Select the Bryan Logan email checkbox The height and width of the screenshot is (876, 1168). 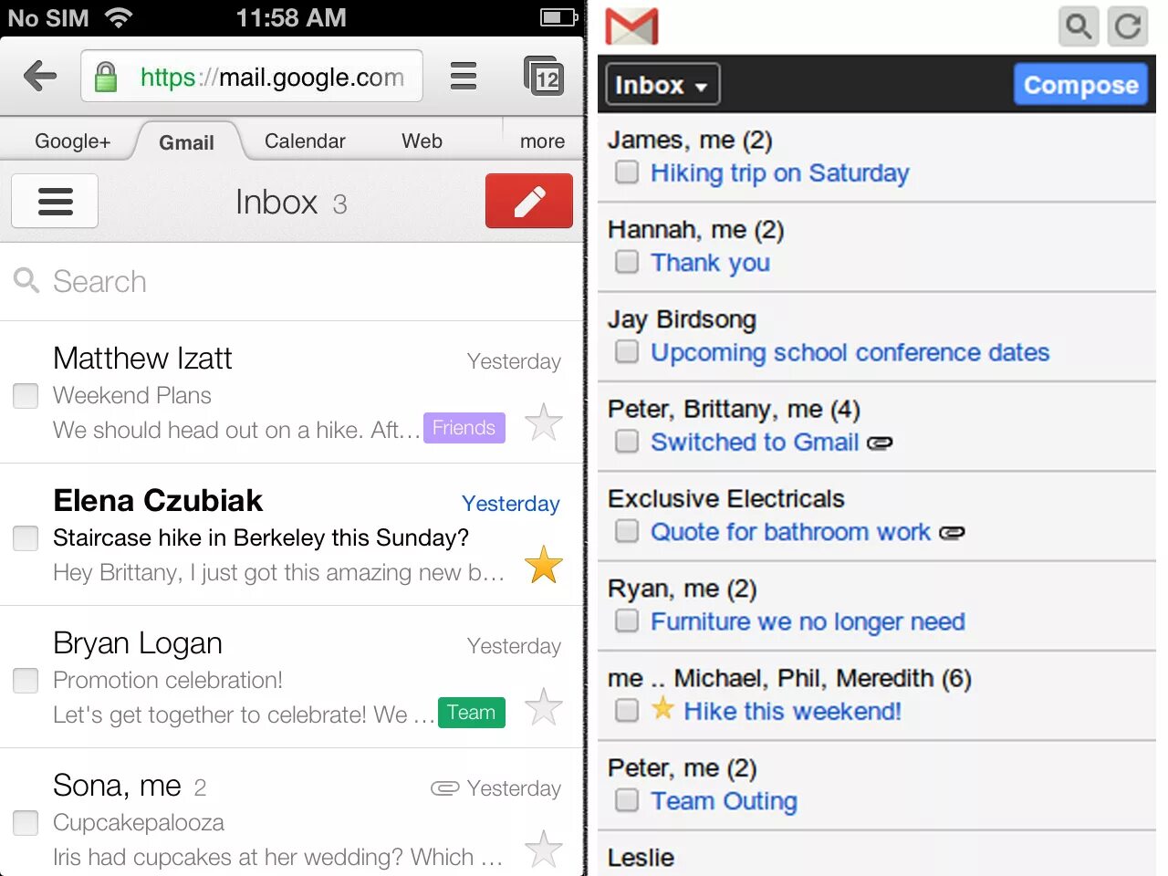[26, 680]
